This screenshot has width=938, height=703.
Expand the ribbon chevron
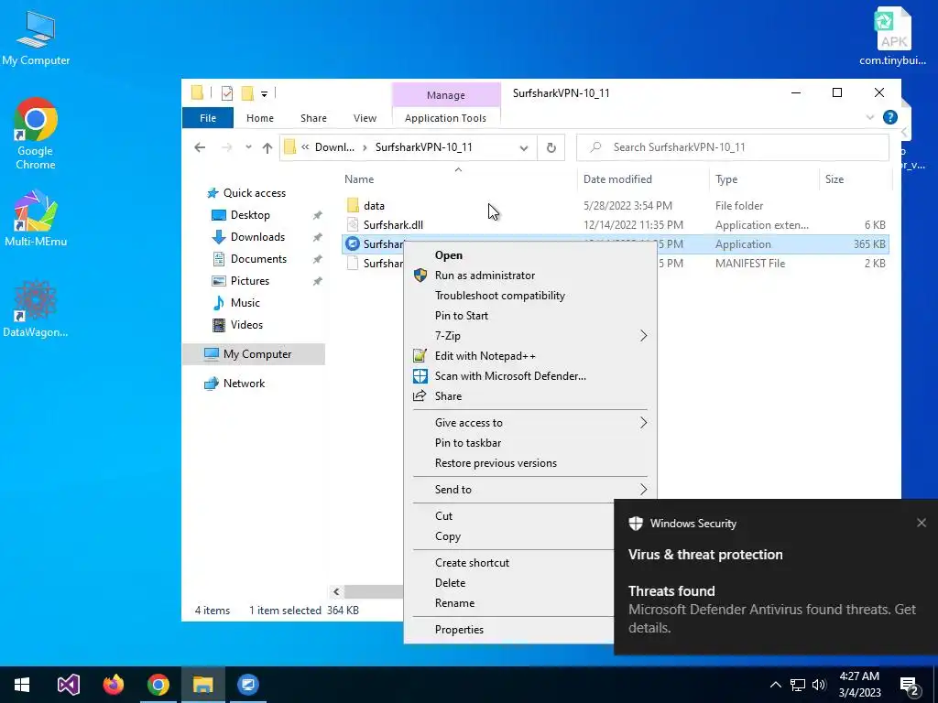click(870, 118)
